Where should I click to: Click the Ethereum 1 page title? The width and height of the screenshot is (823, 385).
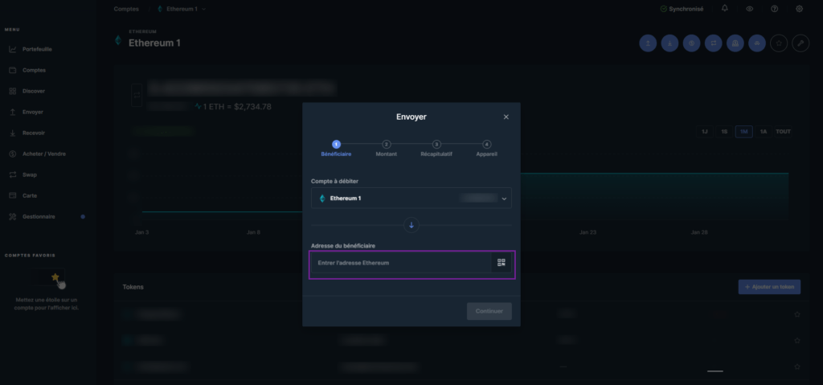[154, 43]
